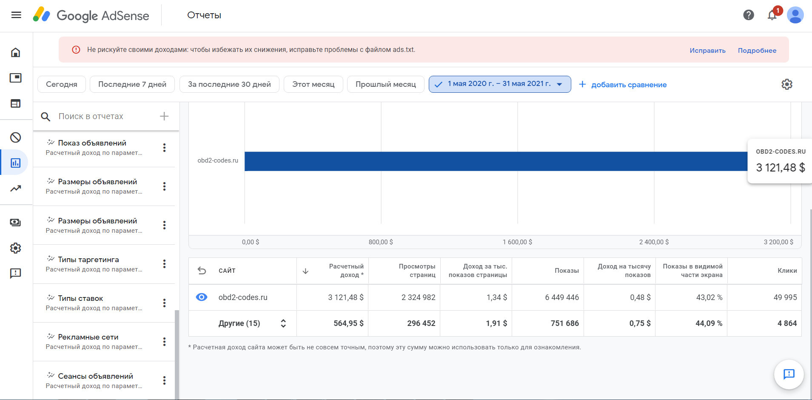
Task: Add a new report with the plus icon
Action: pos(164,116)
